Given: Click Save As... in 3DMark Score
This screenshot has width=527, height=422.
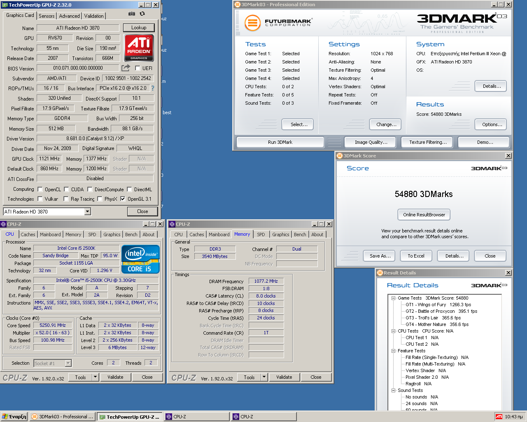Looking at the screenshot, I should 380,256.
